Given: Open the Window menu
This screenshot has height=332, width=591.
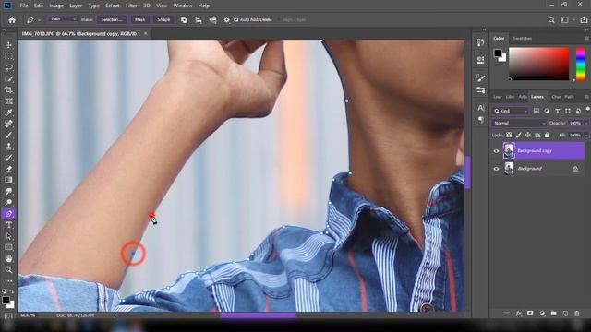Looking at the screenshot, I should pyautogui.click(x=183, y=6).
